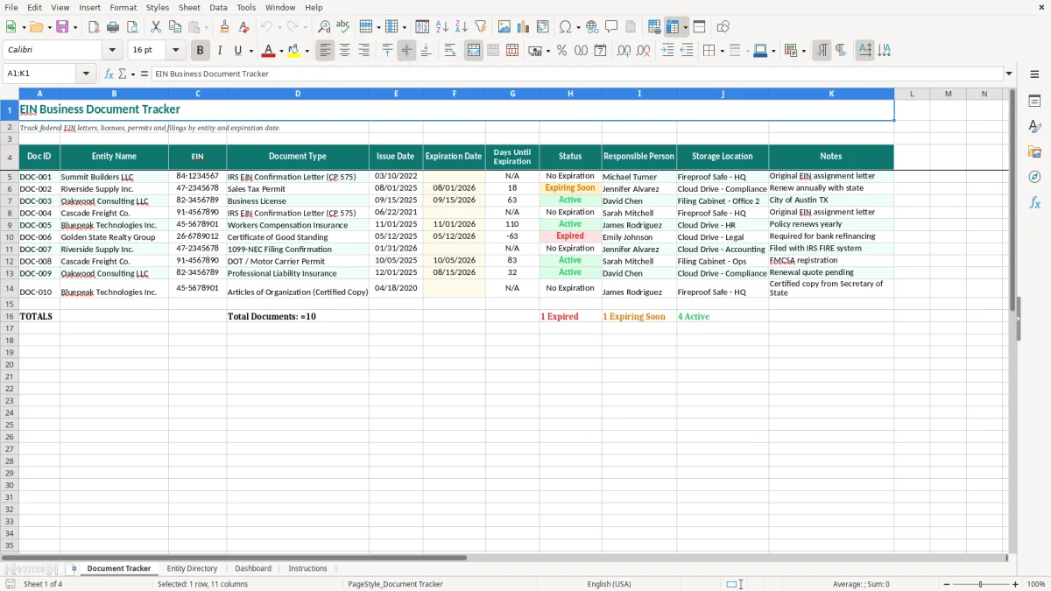The height and width of the screenshot is (591, 1051).
Task: Toggle Bold formatting
Action: point(201,51)
